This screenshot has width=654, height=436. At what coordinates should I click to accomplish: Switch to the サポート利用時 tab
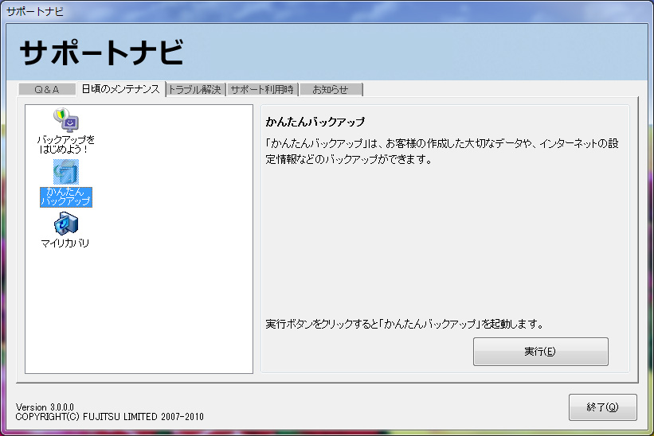tap(262, 90)
